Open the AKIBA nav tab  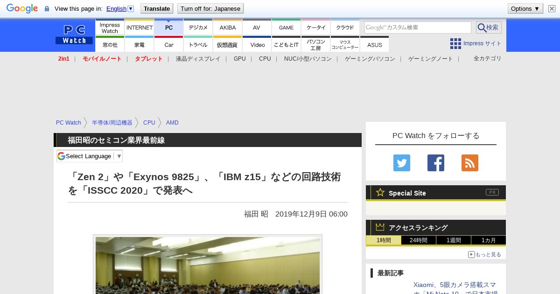tap(228, 28)
